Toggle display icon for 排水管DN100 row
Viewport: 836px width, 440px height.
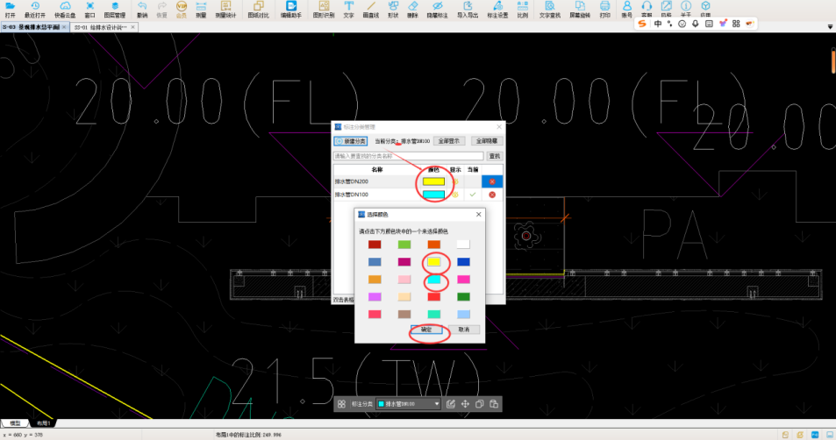(x=455, y=194)
